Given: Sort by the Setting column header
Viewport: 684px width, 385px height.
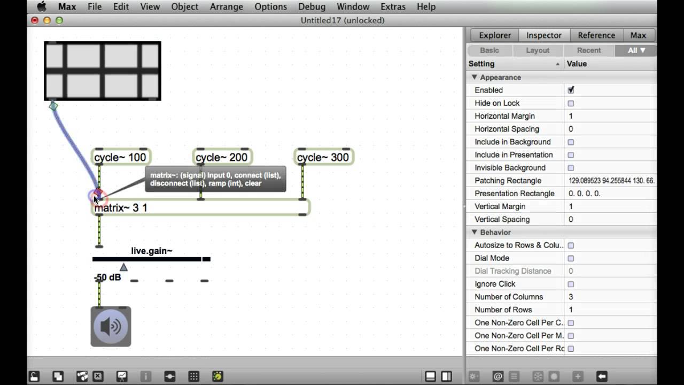Looking at the screenshot, I should pyautogui.click(x=515, y=64).
